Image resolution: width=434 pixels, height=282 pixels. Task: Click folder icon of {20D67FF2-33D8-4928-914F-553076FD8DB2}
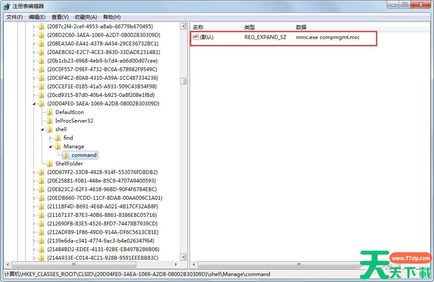click(x=42, y=172)
